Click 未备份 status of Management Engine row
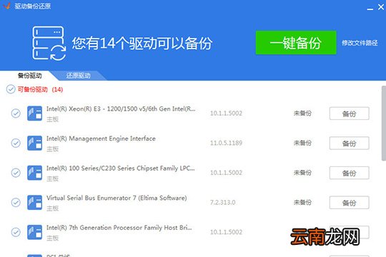The height and width of the screenshot is (257, 386). pyautogui.click(x=302, y=143)
